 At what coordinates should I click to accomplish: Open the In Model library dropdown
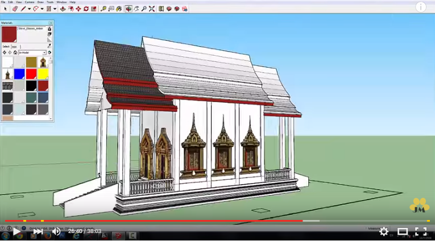[x=32, y=52]
